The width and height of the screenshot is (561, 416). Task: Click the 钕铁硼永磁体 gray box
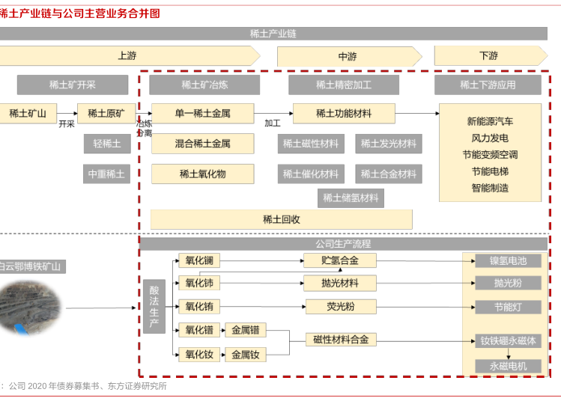[508, 340]
